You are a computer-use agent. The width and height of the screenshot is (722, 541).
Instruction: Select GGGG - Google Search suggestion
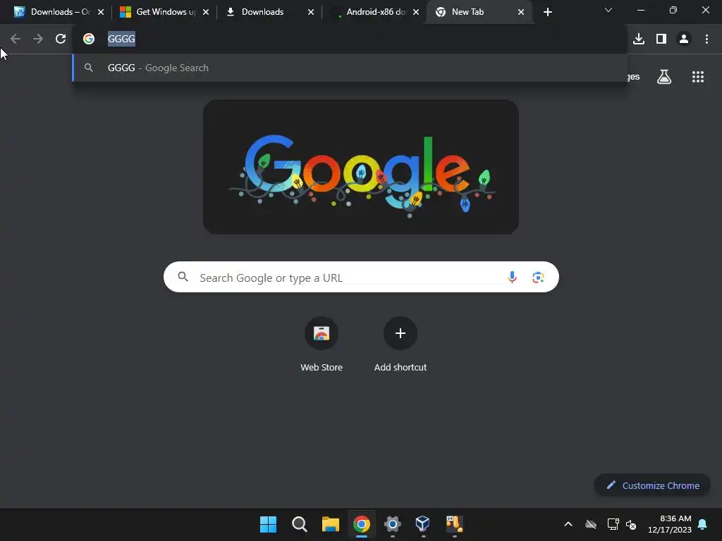pos(350,68)
